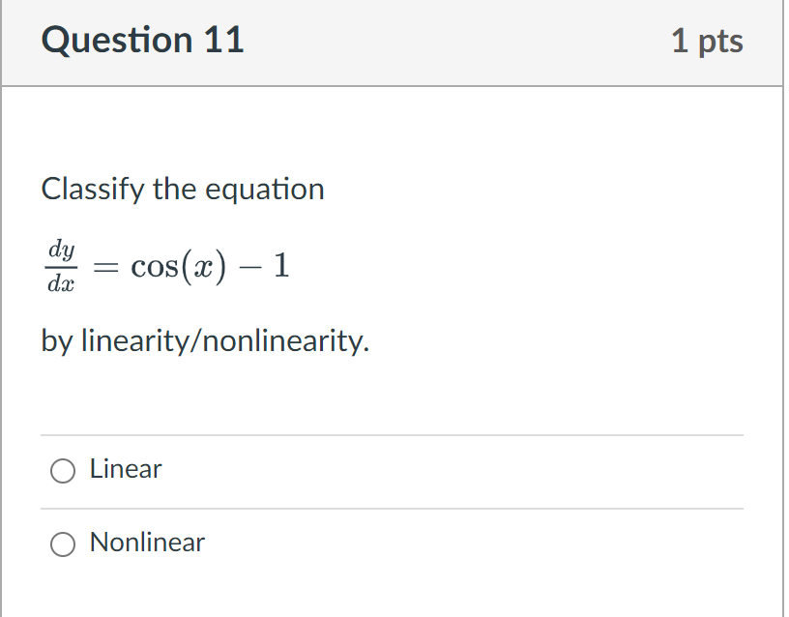
Task: Click the Linear answer label
Action: (x=124, y=469)
